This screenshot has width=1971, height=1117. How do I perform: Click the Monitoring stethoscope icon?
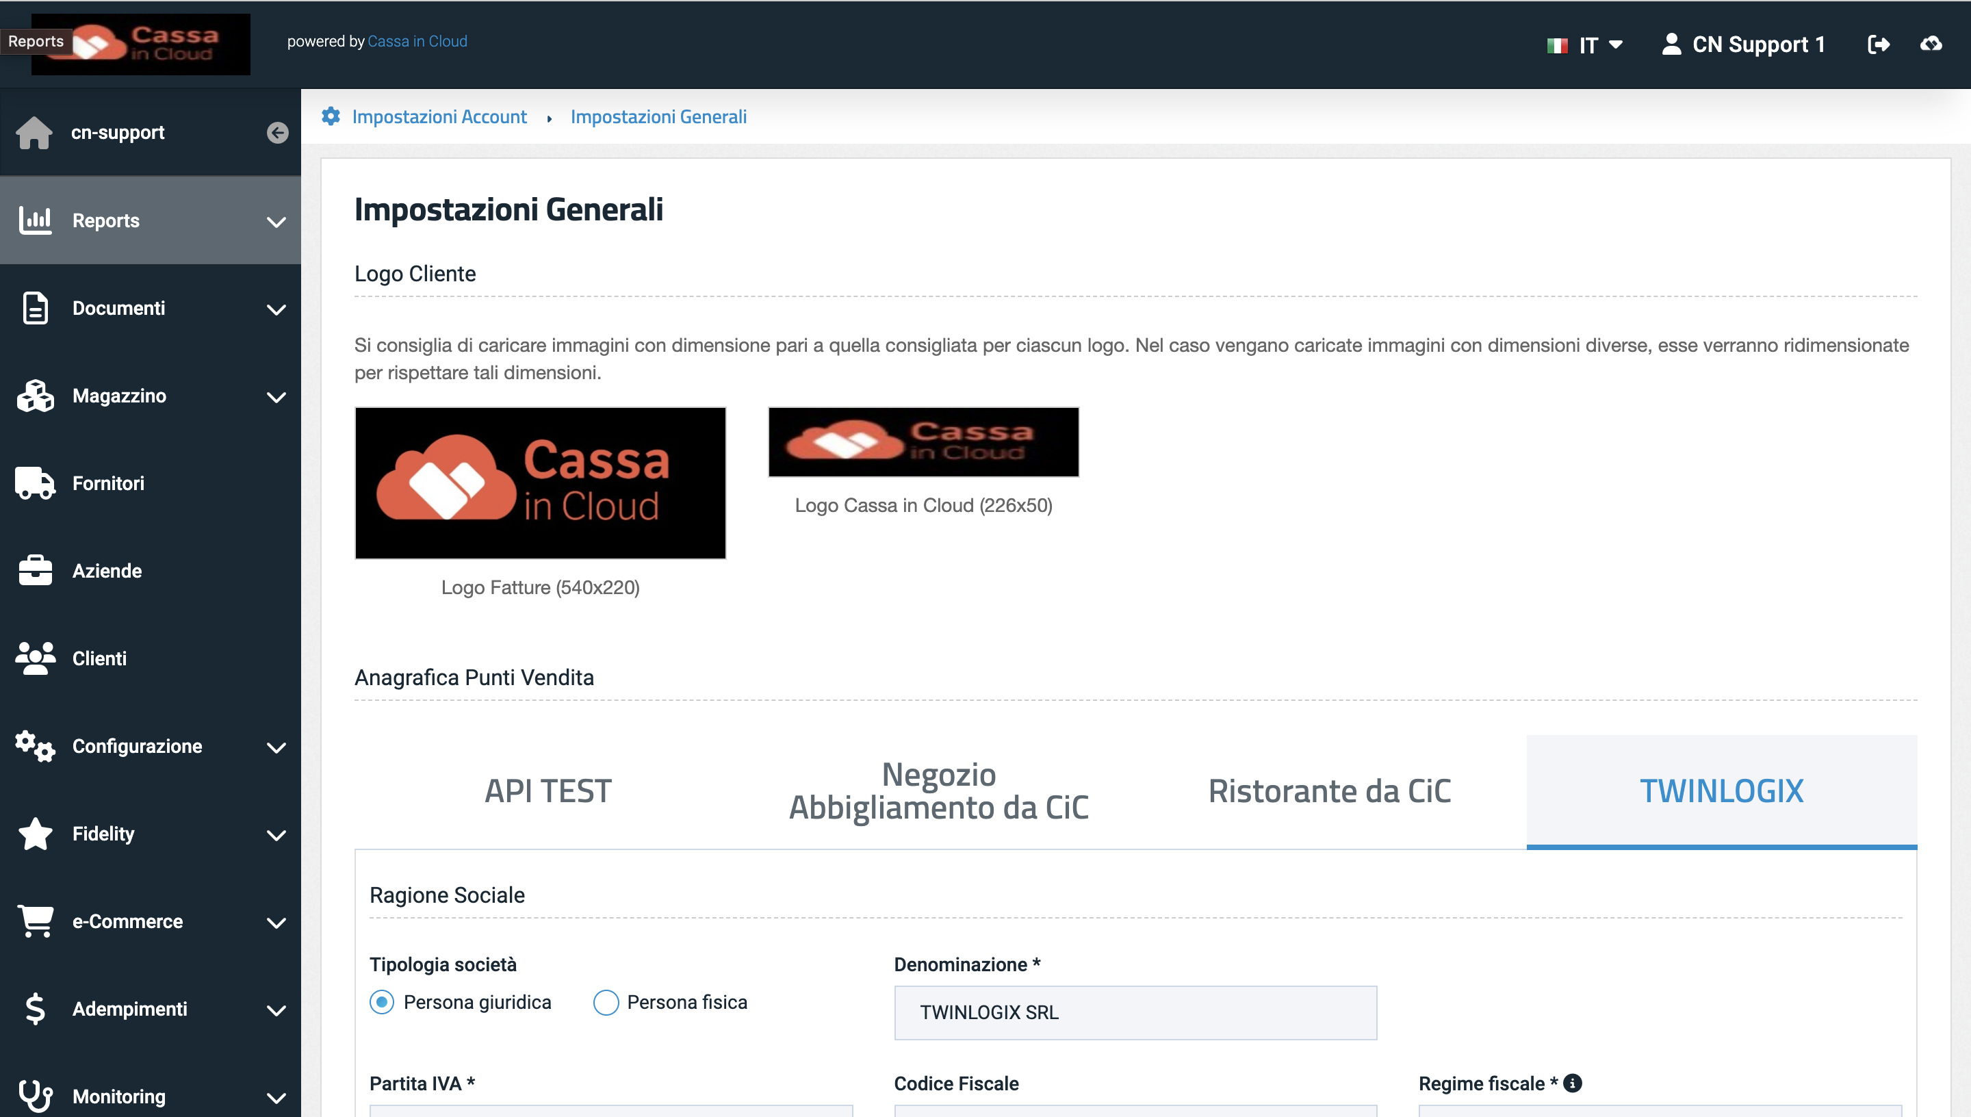coord(36,1096)
